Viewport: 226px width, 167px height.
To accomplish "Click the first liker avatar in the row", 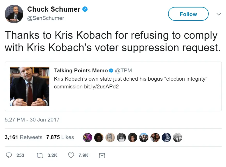I will [x=87, y=138].
